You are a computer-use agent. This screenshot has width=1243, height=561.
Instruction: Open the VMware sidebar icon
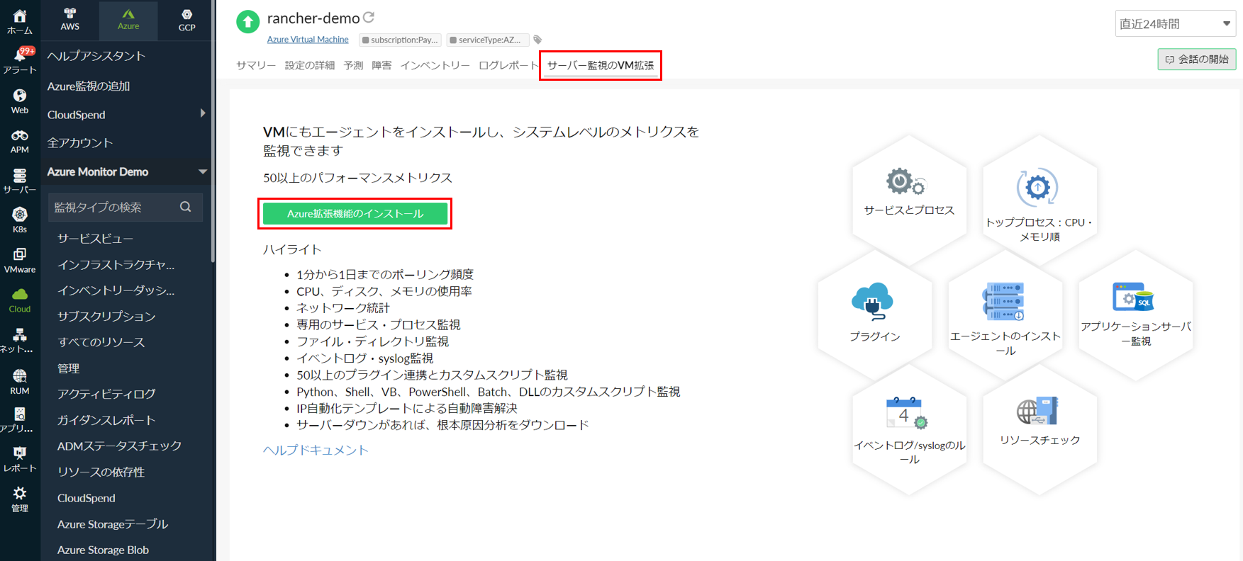point(20,261)
